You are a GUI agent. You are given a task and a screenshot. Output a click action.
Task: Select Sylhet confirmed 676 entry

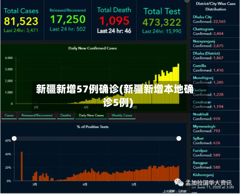(215, 141)
